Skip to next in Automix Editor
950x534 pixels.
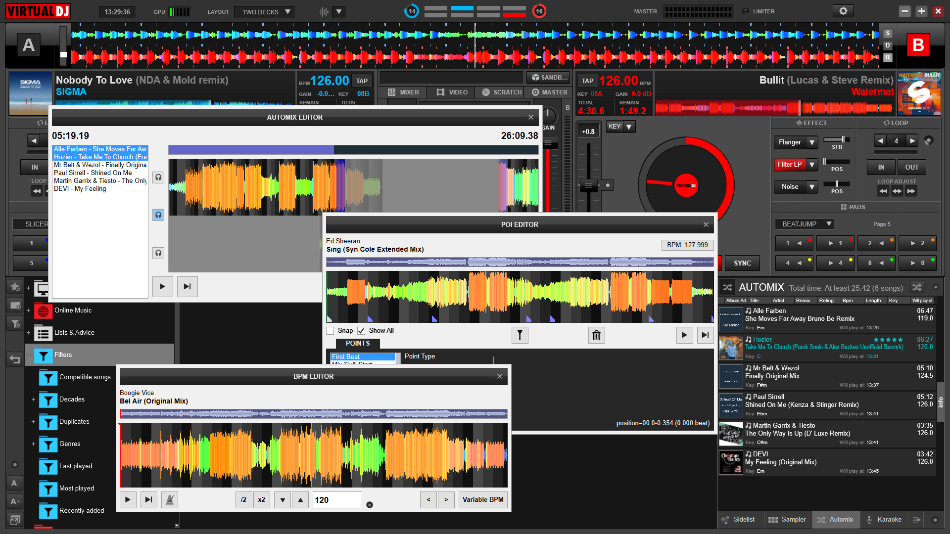tap(187, 287)
